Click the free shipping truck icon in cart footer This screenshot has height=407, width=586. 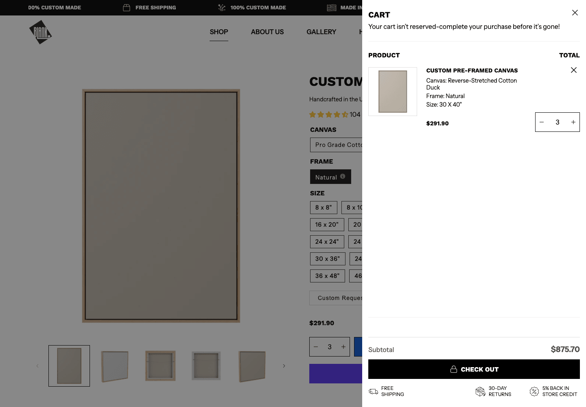pyautogui.click(x=373, y=392)
